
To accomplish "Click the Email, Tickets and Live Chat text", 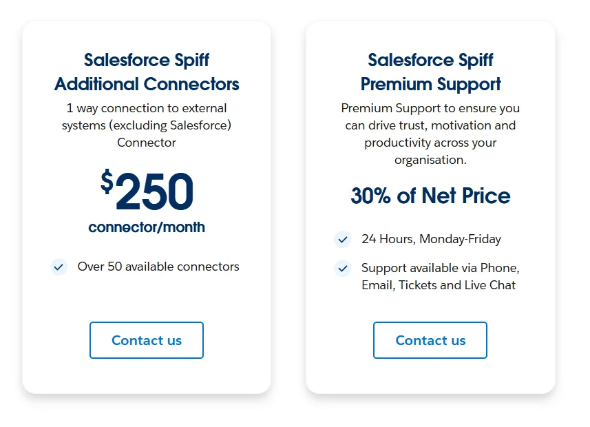I will click(x=434, y=285).
